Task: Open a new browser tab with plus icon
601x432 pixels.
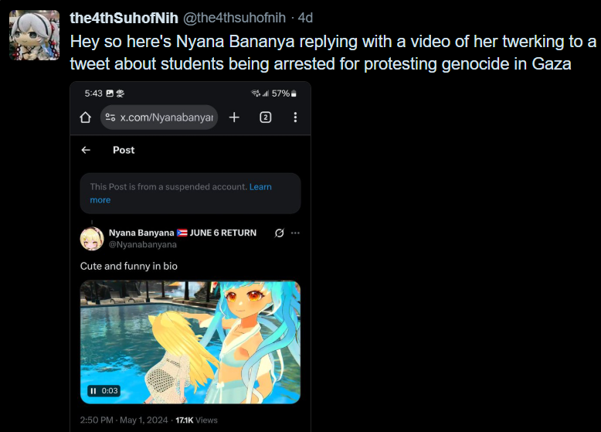Action: tap(234, 117)
